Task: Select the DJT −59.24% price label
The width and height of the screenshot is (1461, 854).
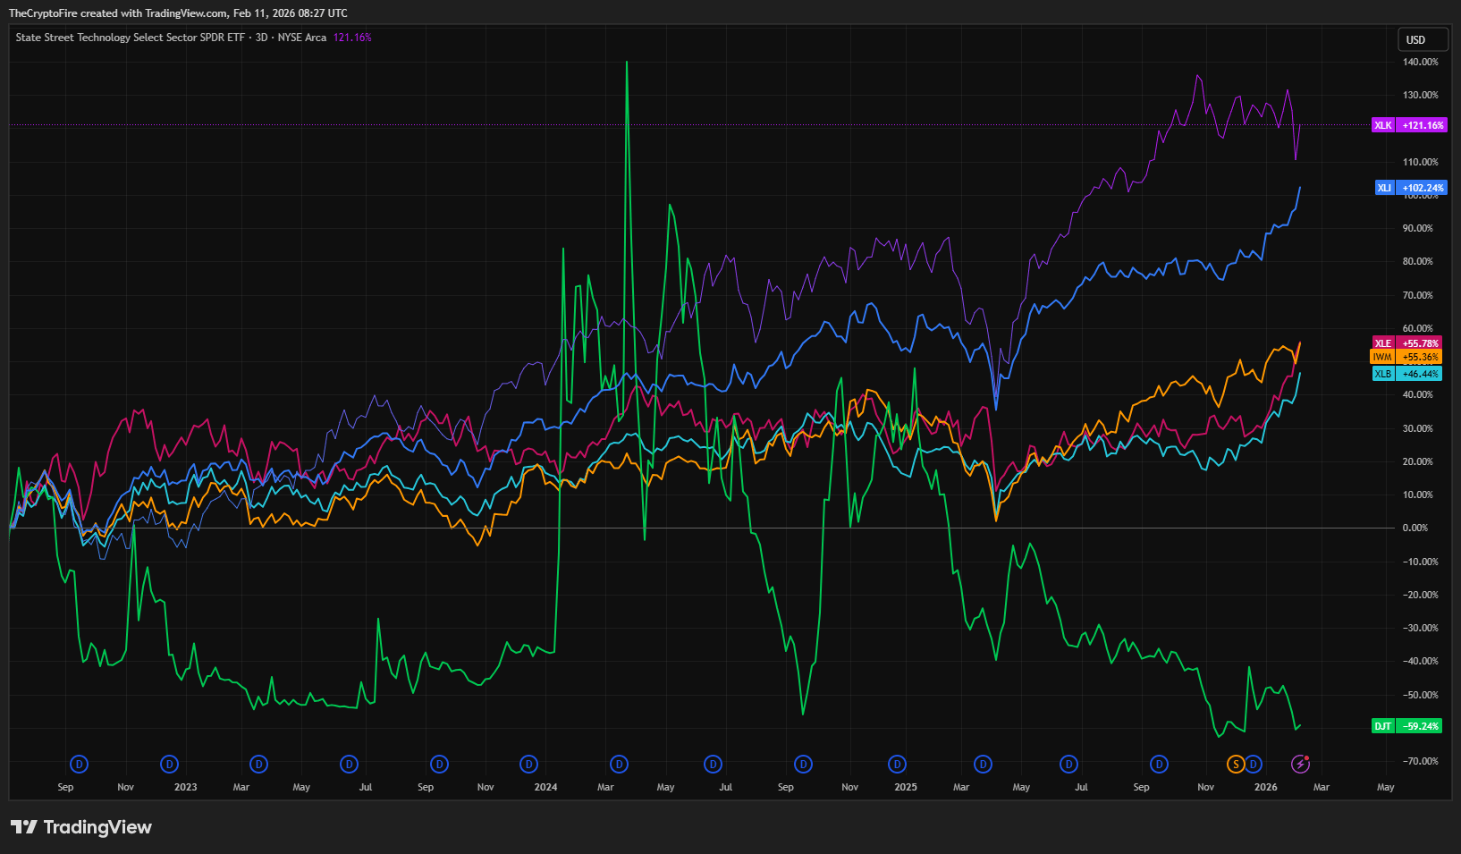Action: coord(1407,726)
